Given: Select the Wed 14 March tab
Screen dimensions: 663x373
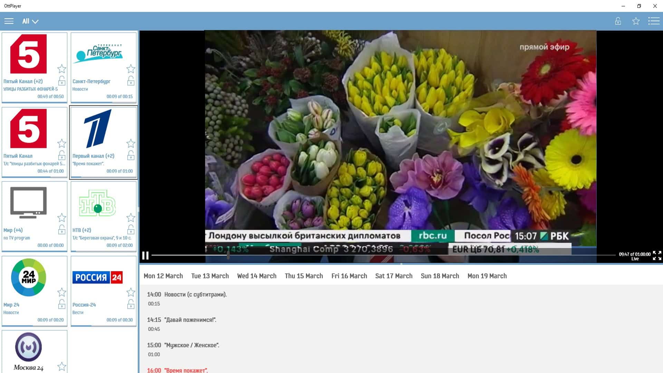Looking at the screenshot, I should [x=257, y=276].
